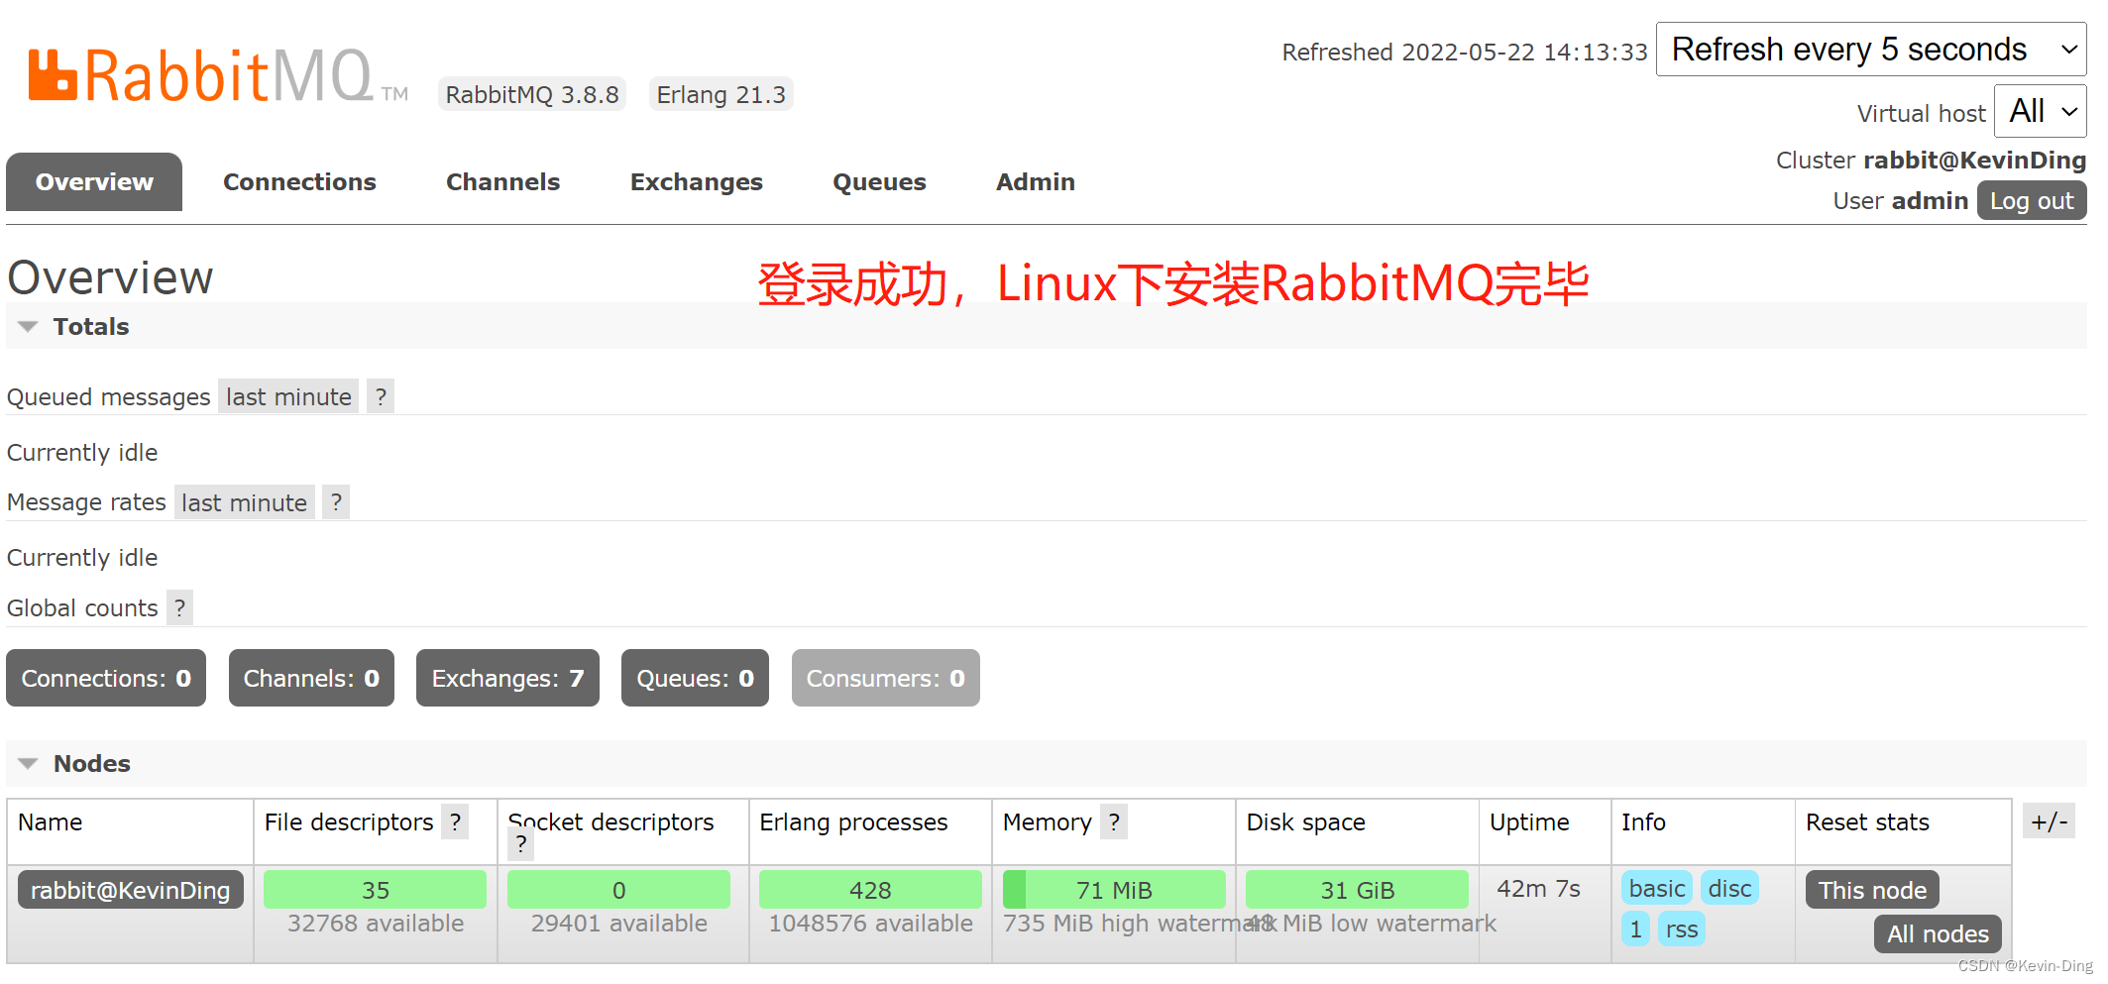
Task: Click the 31 GiB disk space bar
Action: (1357, 890)
